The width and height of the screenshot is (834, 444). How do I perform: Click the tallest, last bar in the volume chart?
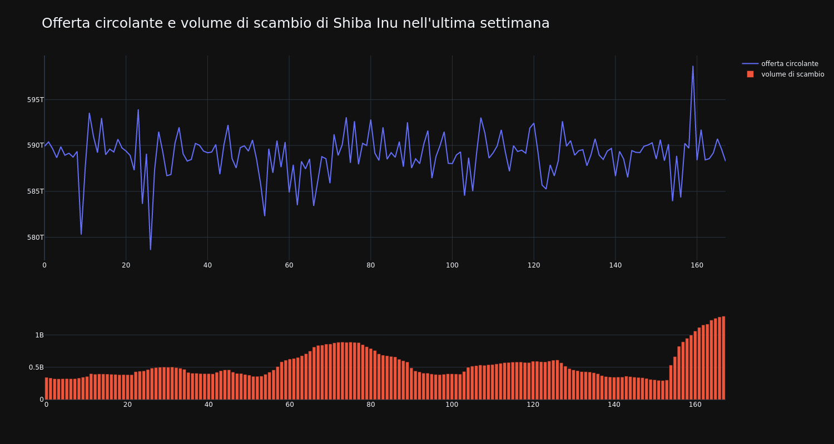tap(723, 358)
